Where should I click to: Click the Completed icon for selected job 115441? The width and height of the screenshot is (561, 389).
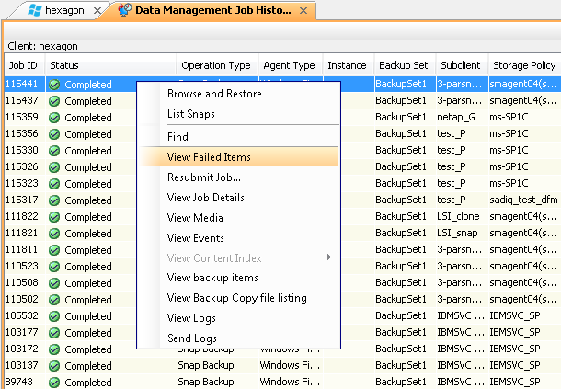54,85
